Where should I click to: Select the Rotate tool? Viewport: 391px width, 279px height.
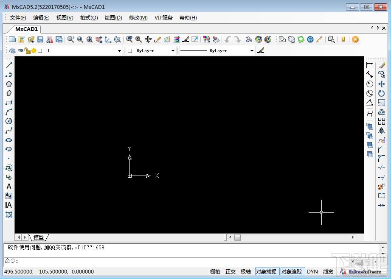point(382,93)
